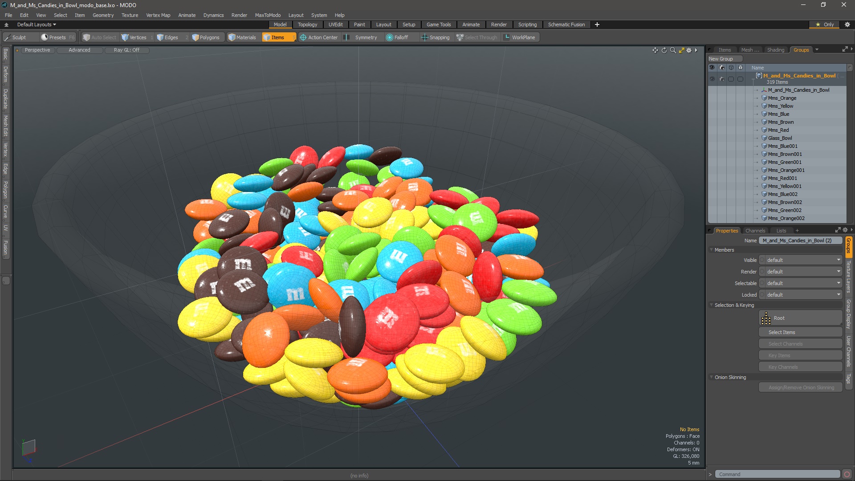Toggle the Only star button
The image size is (855, 481).
(x=824, y=24)
